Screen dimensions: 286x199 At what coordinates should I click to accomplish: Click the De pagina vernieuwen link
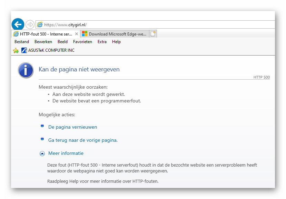[72, 127]
